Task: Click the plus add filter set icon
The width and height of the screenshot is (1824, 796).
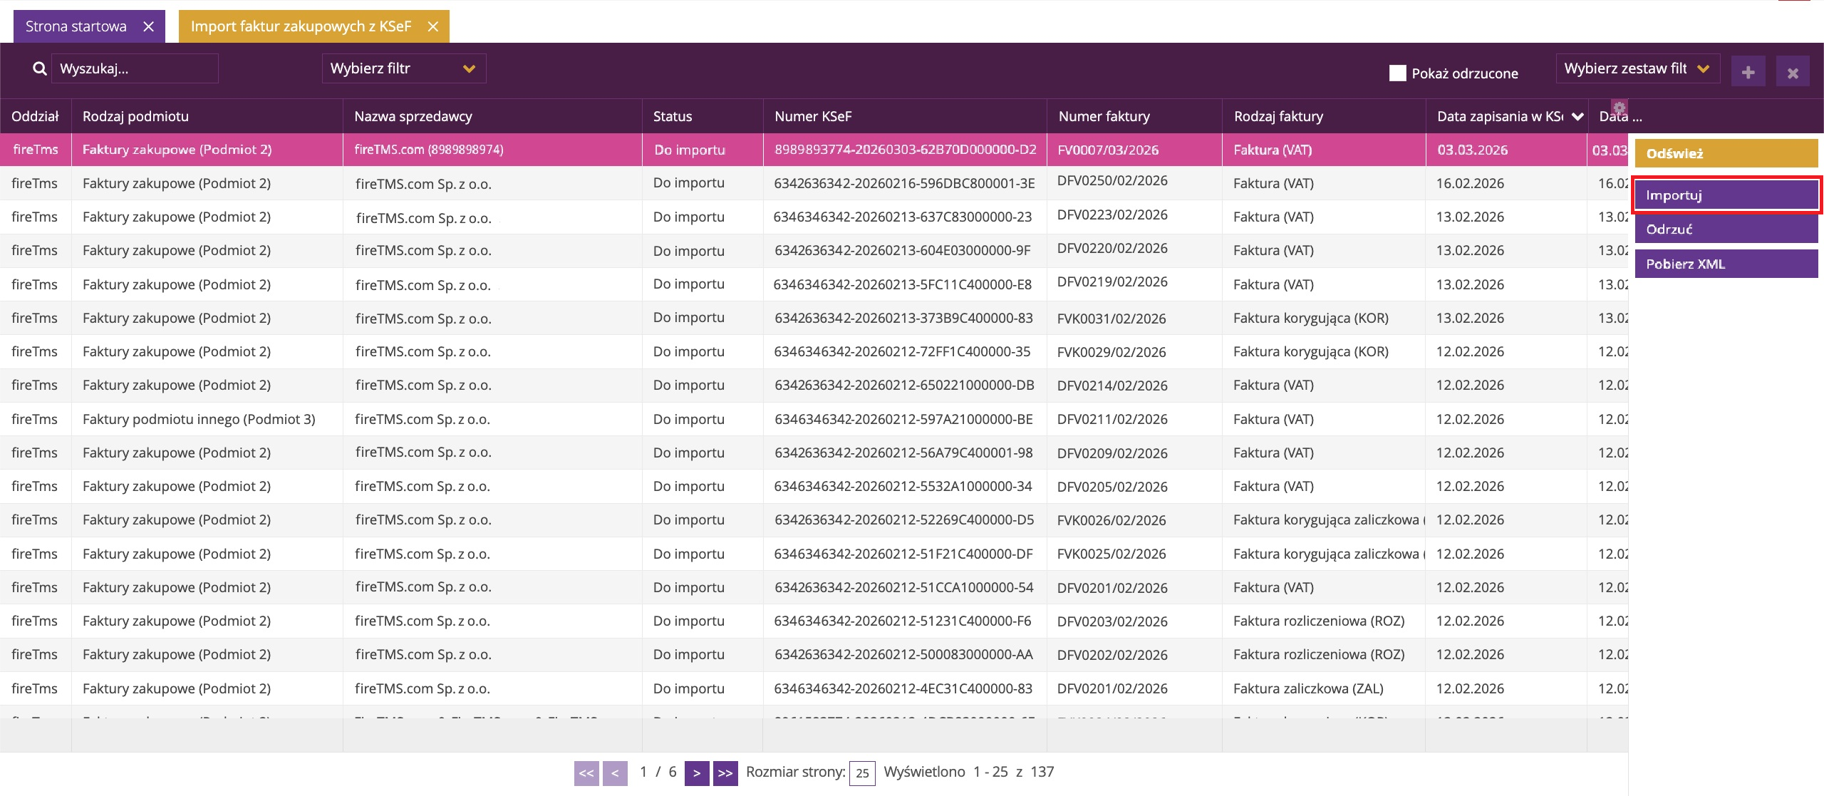Action: click(x=1748, y=72)
